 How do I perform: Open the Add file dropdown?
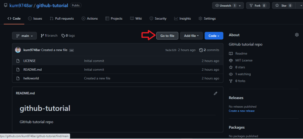coord(191,36)
